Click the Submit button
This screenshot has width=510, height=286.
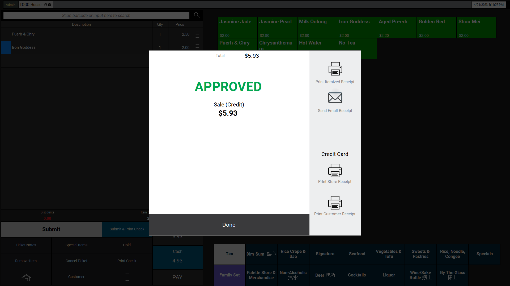[51, 229]
